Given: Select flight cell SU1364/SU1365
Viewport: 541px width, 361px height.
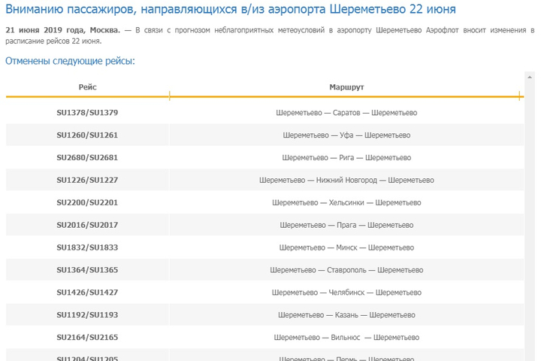Looking at the screenshot, I should click(x=87, y=270).
